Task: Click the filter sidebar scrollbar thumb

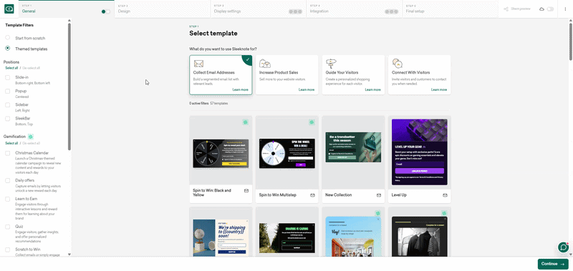Action: [x=69, y=87]
